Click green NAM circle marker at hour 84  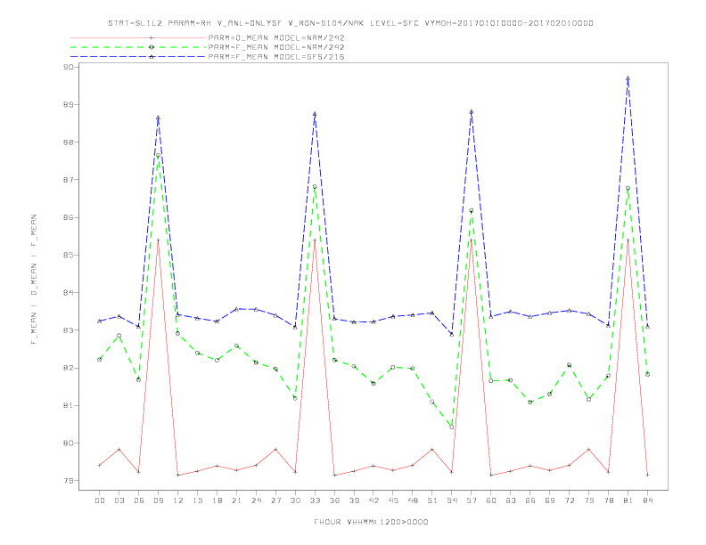pyautogui.click(x=647, y=374)
